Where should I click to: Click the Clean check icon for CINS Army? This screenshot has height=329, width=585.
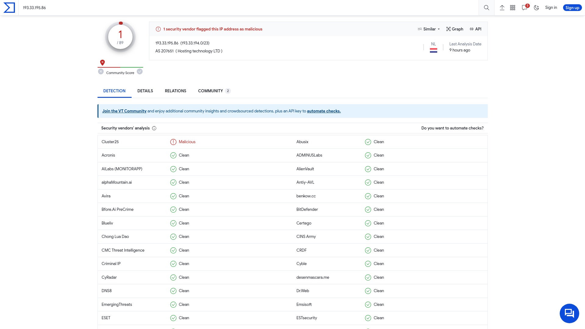368,237
